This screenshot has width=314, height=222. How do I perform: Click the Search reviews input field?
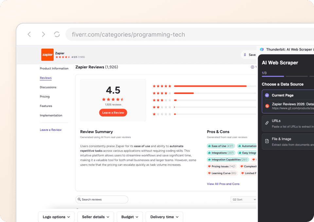pos(102,199)
